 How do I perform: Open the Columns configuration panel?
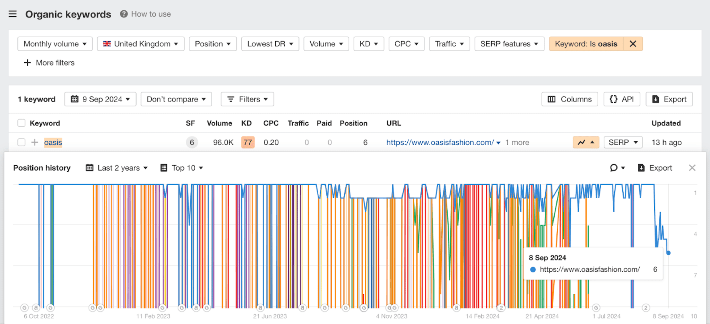click(569, 99)
